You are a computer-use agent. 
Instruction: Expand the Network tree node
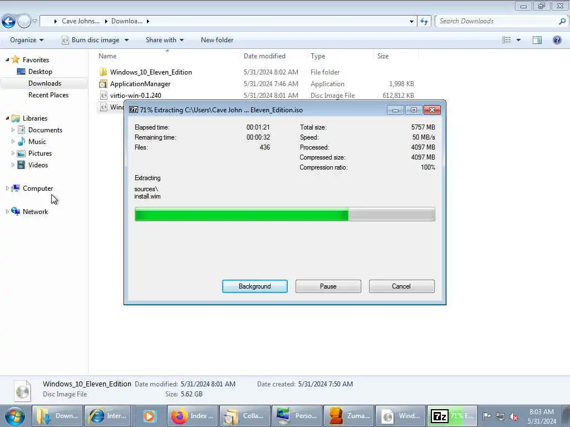[7, 211]
